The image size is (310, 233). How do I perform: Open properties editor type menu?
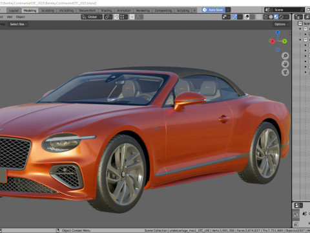pos(298,205)
